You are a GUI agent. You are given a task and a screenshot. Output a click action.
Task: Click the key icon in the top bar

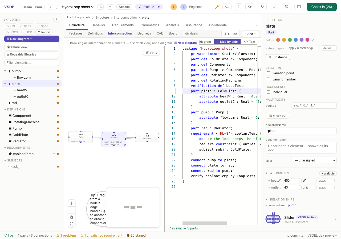217,7
